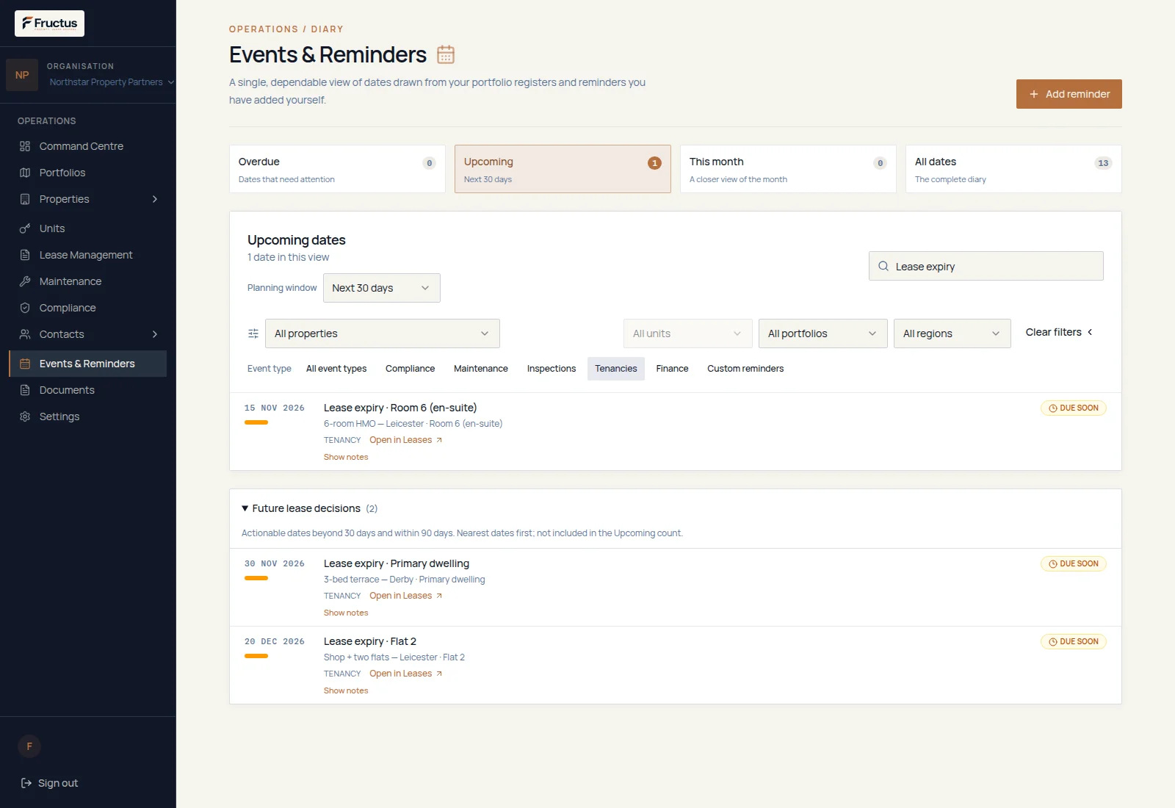Click the Fructus logo

(x=49, y=24)
